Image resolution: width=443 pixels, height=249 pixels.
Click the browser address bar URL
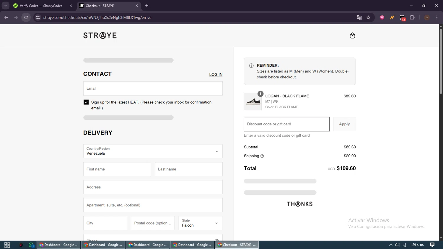coord(97,17)
